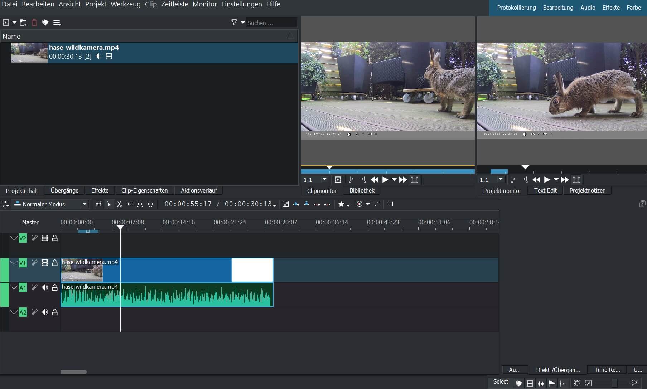The height and width of the screenshot is (389, 647).
Task: Open the Zeitleiste menu
Action: [x=174, y=4]
